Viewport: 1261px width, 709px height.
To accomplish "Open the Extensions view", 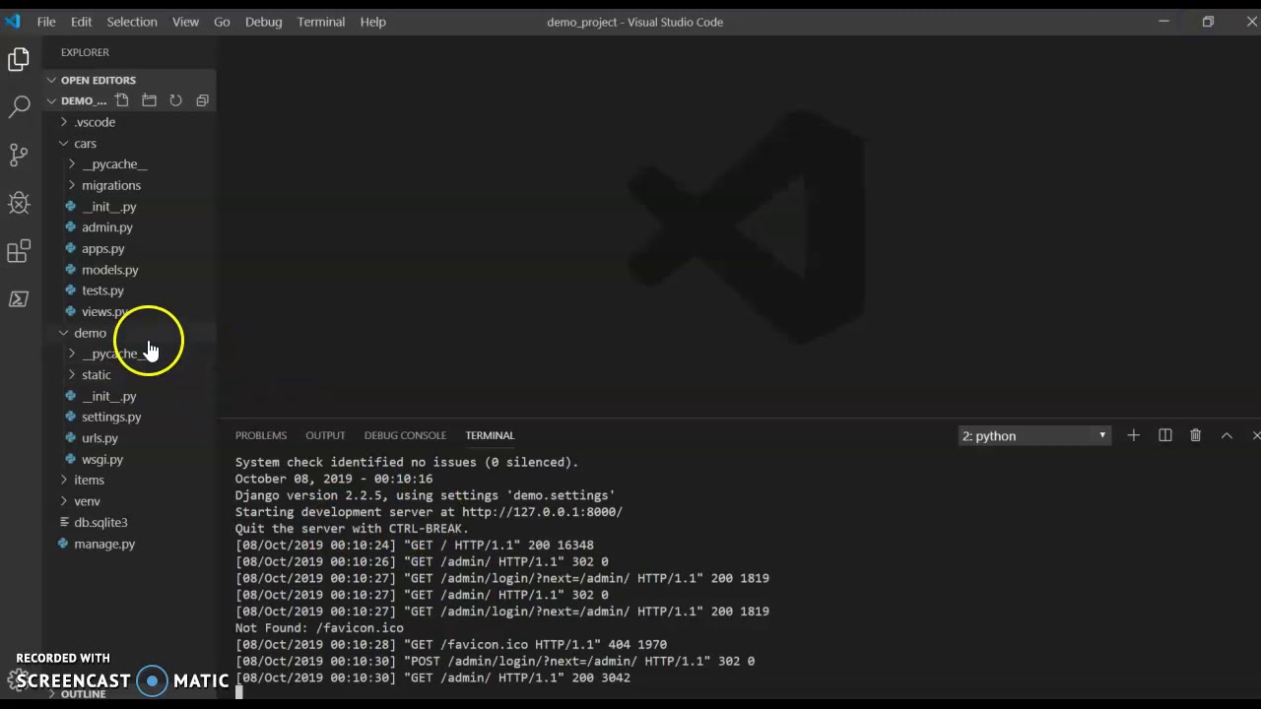I will (19, 251).
